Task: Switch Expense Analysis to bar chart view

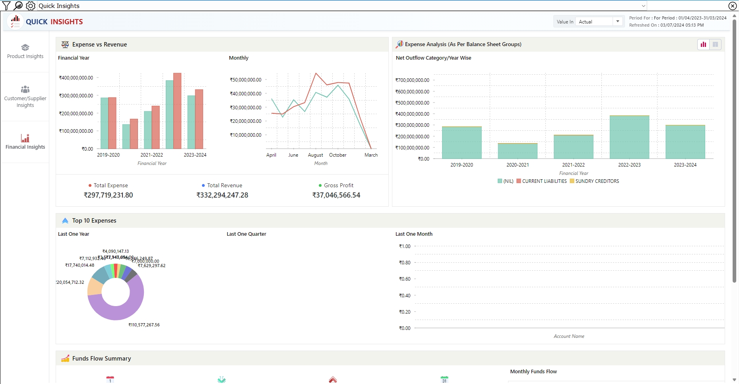Action: click(x=703, y=45)
